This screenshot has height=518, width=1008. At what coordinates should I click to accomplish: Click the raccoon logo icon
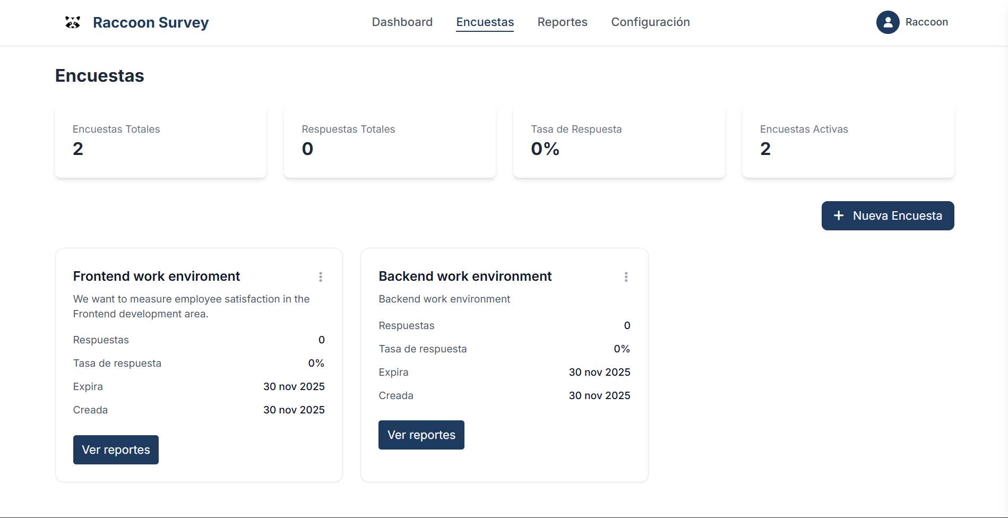coord(73,22)
